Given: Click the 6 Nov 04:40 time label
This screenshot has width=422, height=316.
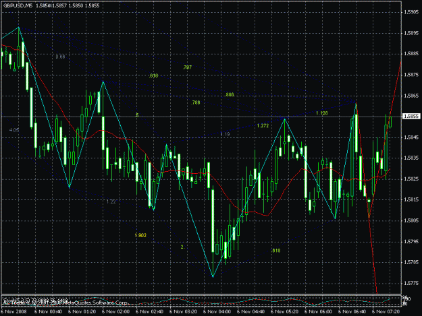Looking at the screenshot, I should click(251, 312).
